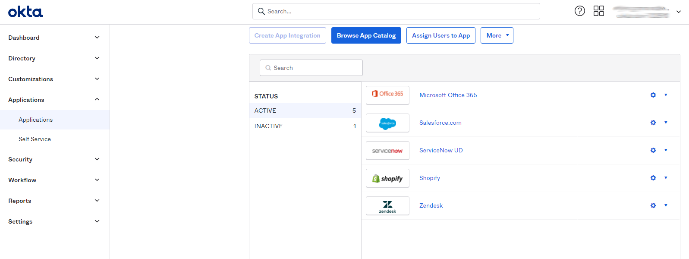Click the Salesforce cloud logo
The height and width of the screenshot is (259, 689).
tap(387, 123)
